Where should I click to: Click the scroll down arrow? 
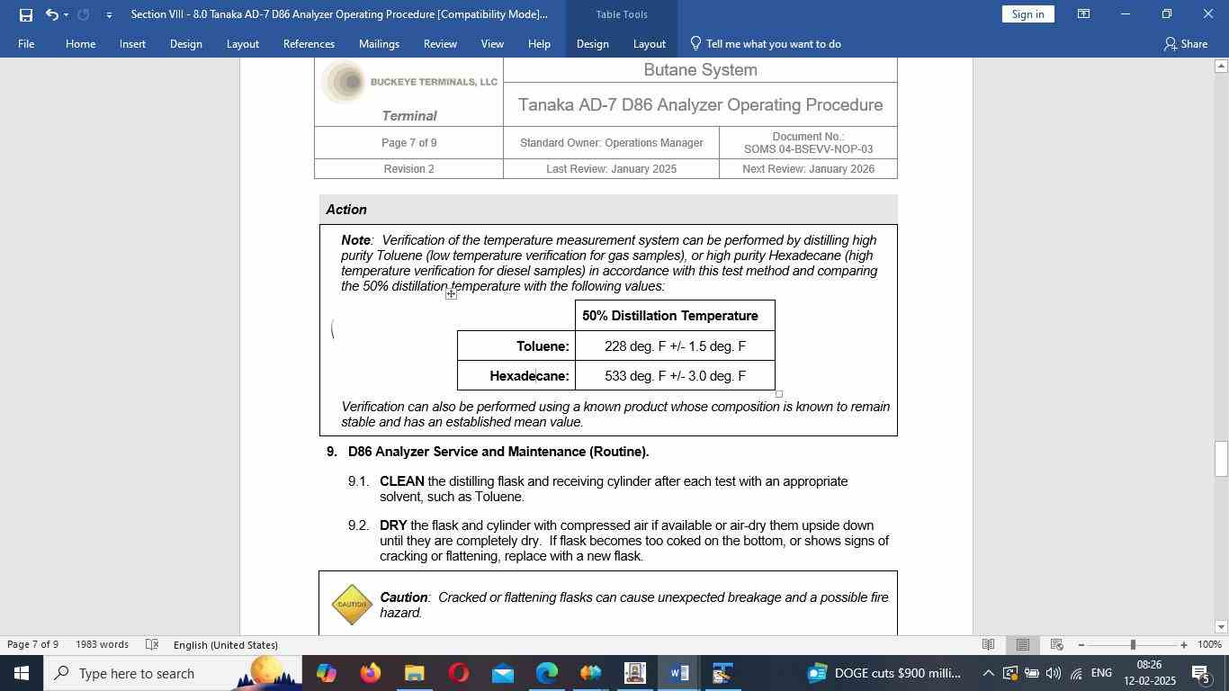coord(1221,627)
